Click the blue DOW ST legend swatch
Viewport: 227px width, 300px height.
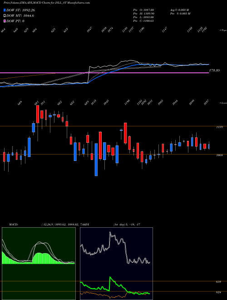click(x=5, y=10)
